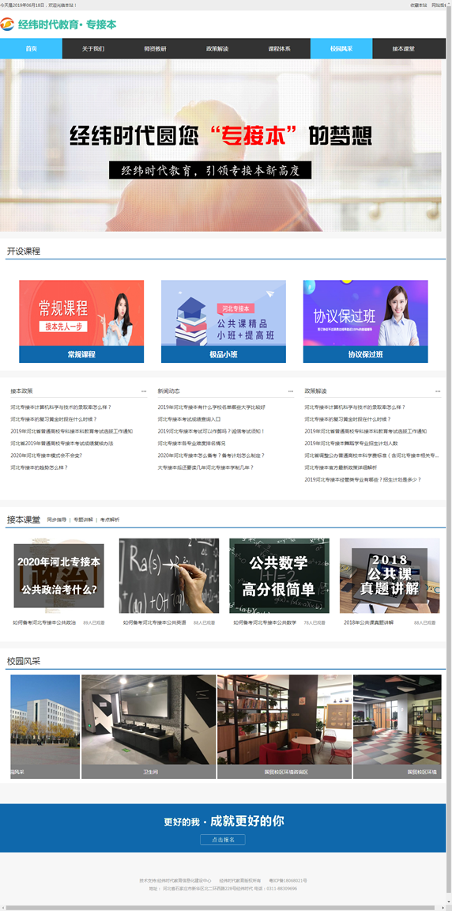Open the 2018公共课真题讲解 video thumbnail
This screenshot has height=911, width=452.
tap(390, 575)
